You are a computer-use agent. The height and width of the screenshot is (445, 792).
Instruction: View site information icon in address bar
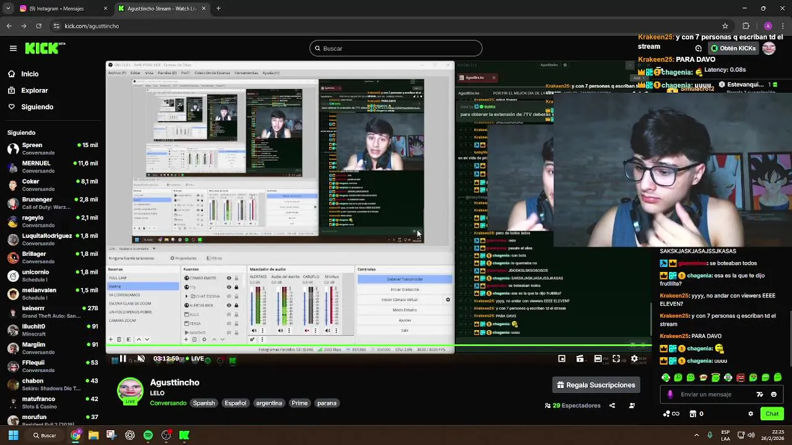point(56,26)
